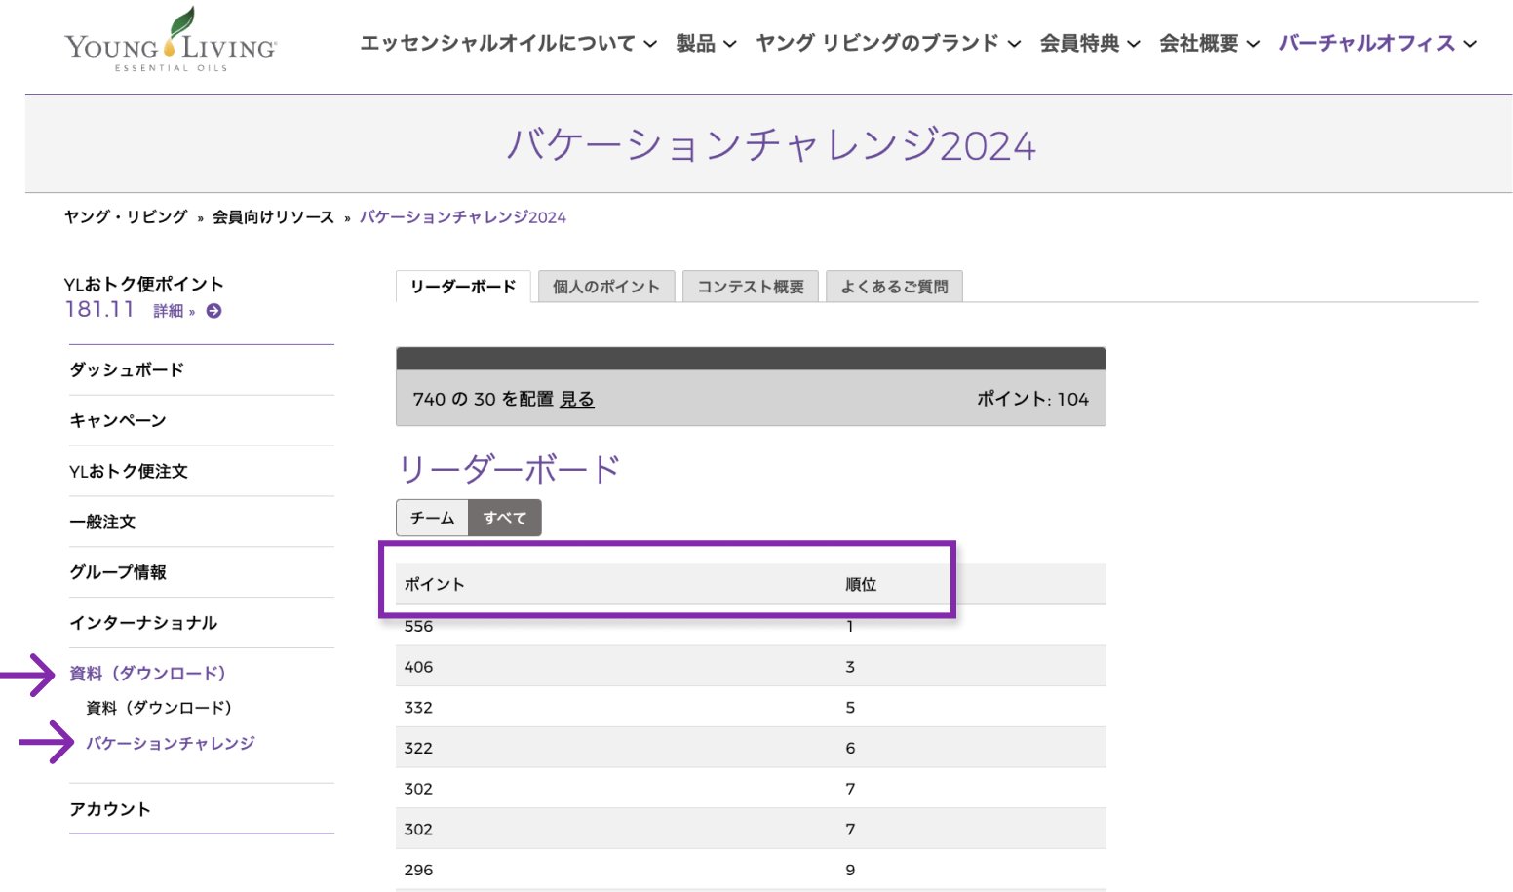Open the コンテスト概要 tab

(x=750, y=287)
